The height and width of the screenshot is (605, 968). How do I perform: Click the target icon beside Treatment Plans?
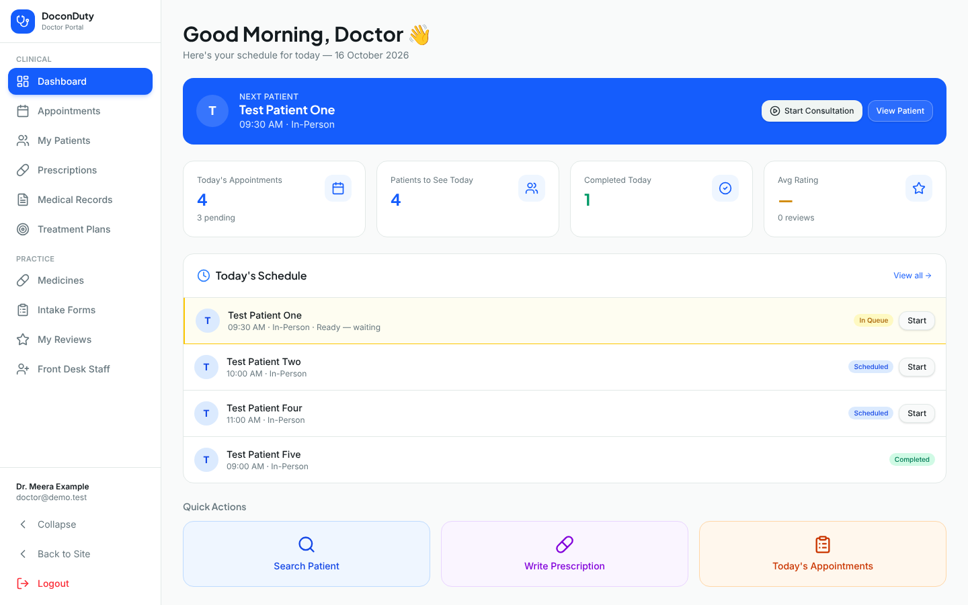click(x=23, y=229)
